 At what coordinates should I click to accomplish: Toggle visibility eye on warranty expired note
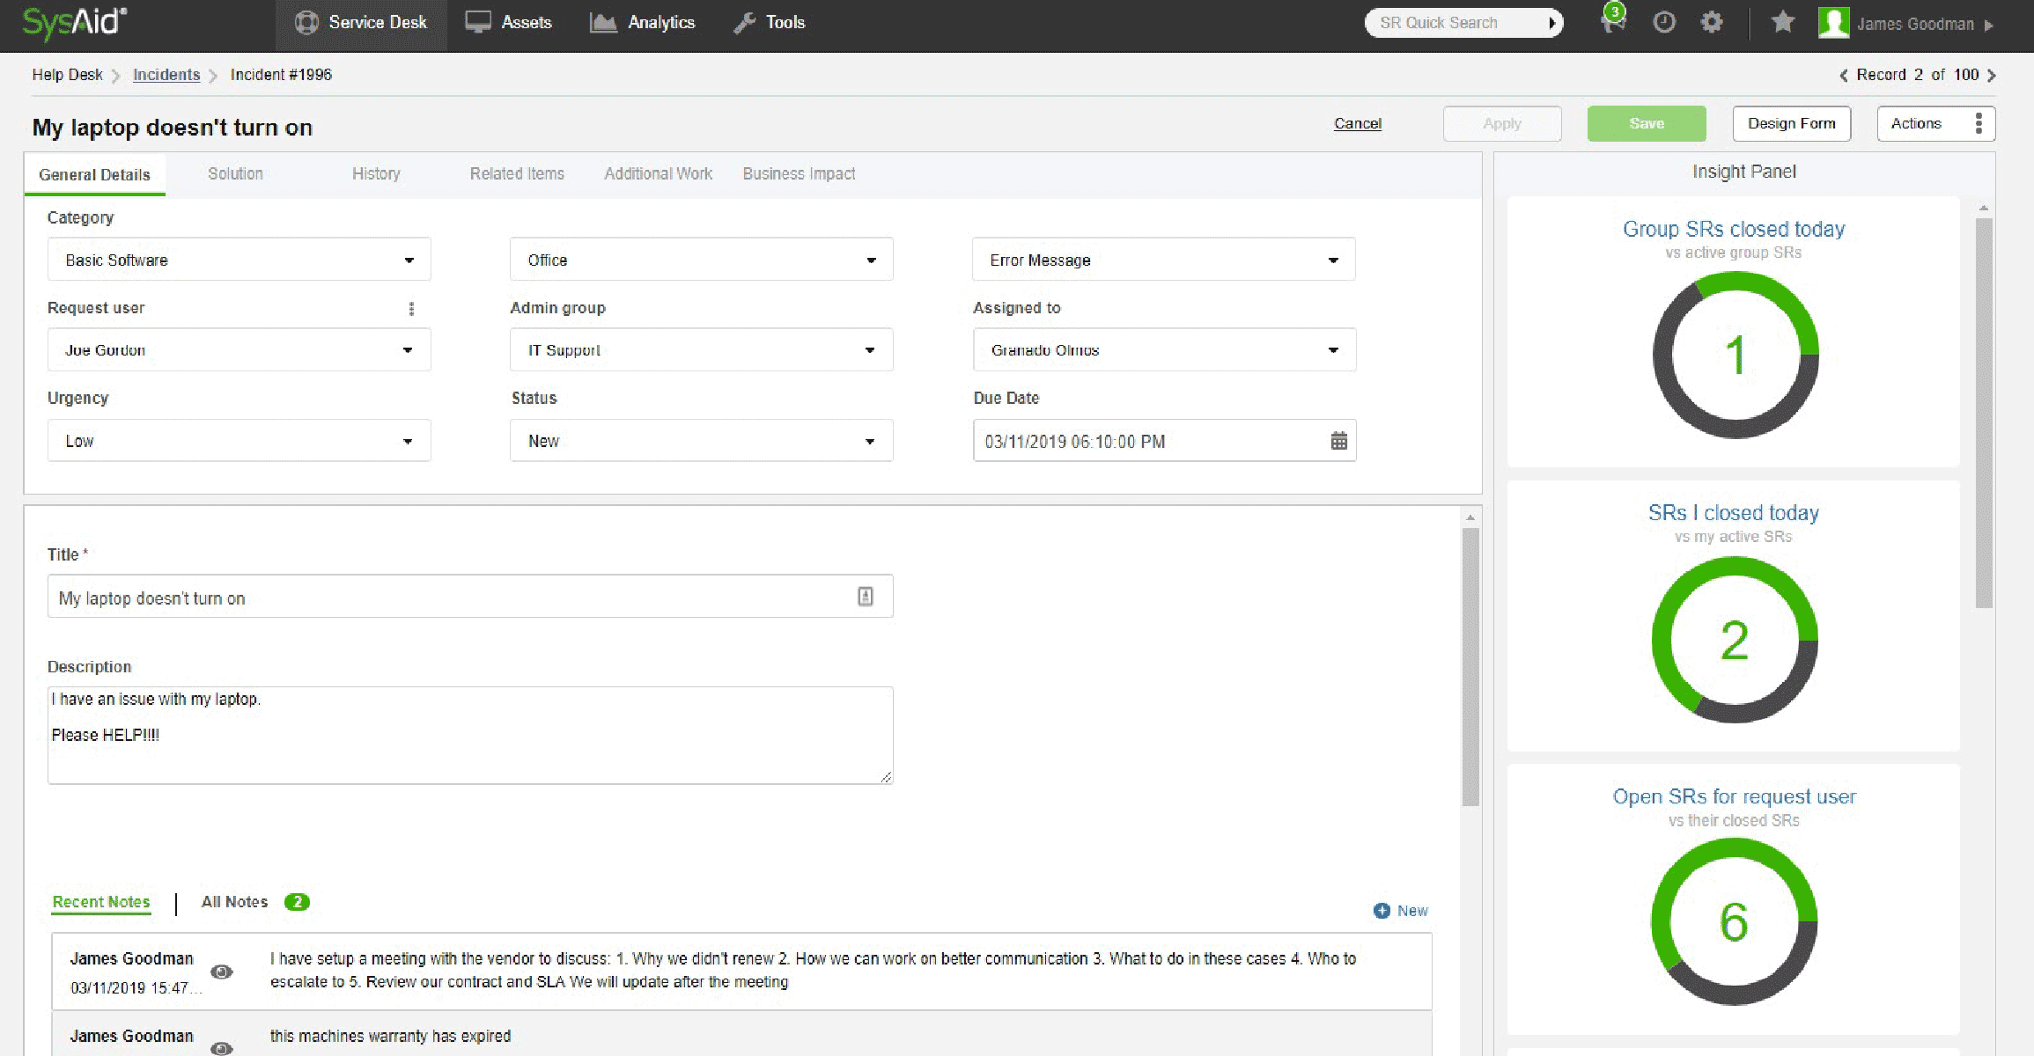click(x=222, y=1047)
